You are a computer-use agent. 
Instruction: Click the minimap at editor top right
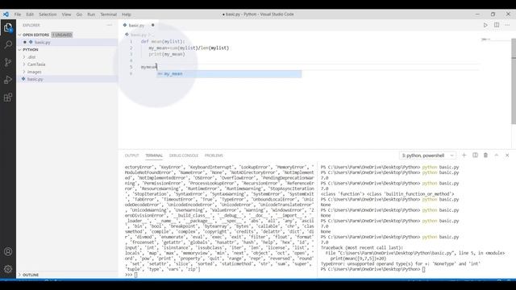[x=485, y=39]
